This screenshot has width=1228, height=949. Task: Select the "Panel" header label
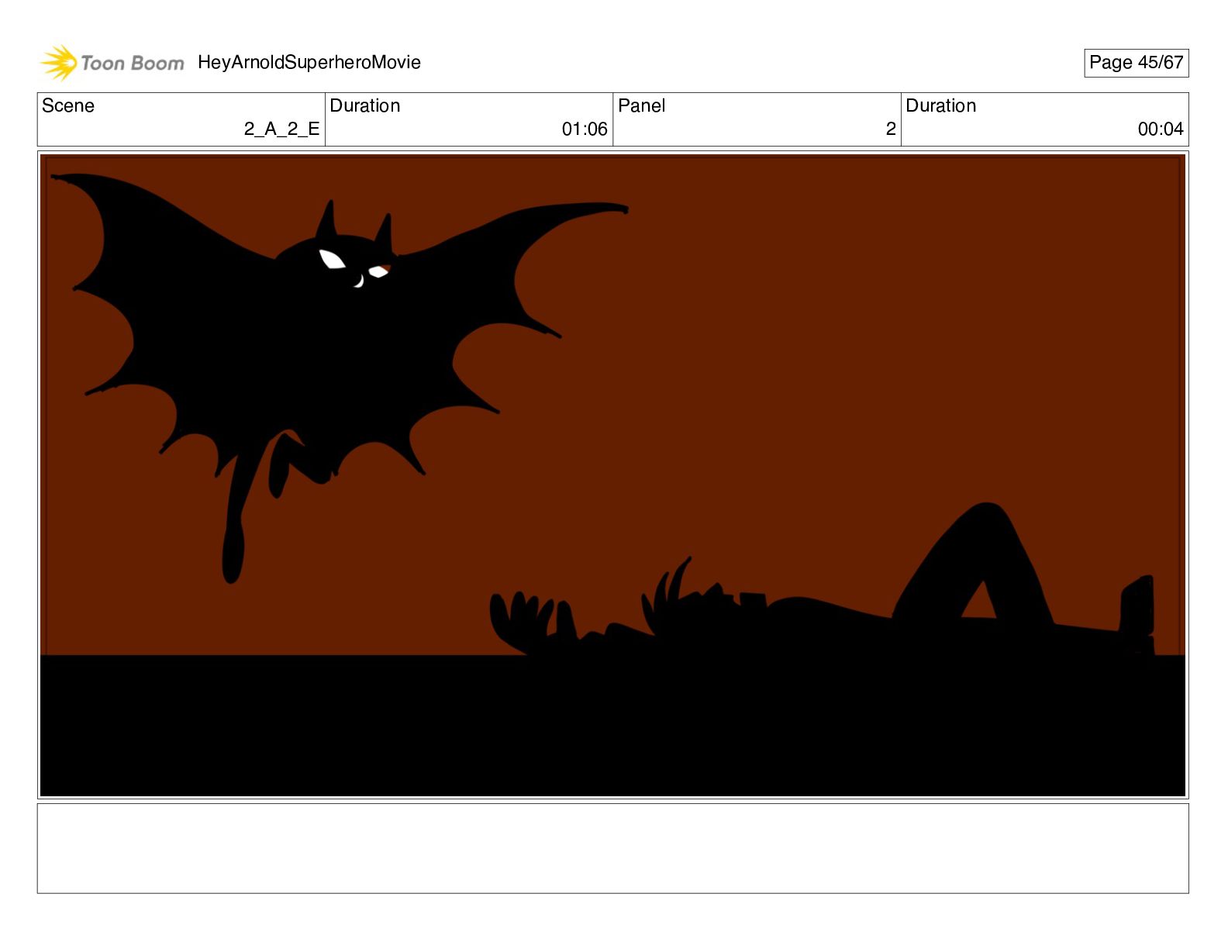[x=641, y=105]
